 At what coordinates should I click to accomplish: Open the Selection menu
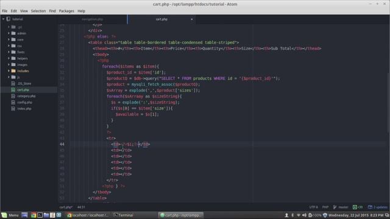[38, 11]
